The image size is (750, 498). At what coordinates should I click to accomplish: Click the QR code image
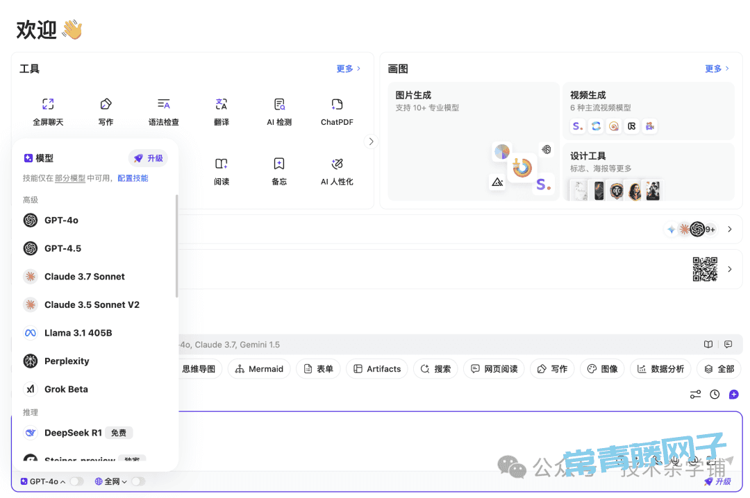[705, 269]
